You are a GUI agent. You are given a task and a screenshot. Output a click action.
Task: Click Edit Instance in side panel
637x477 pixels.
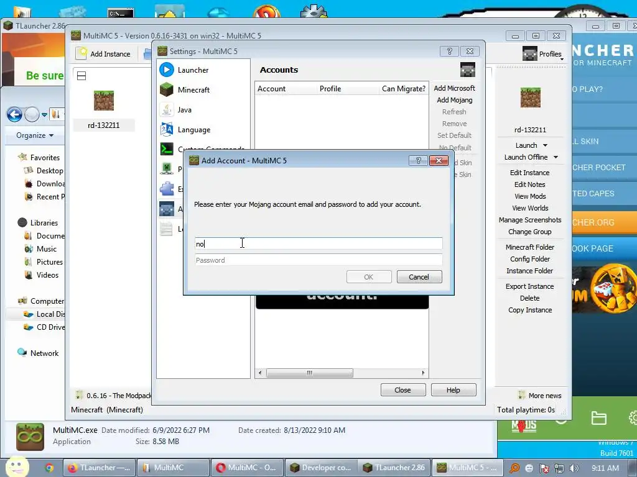530,173
